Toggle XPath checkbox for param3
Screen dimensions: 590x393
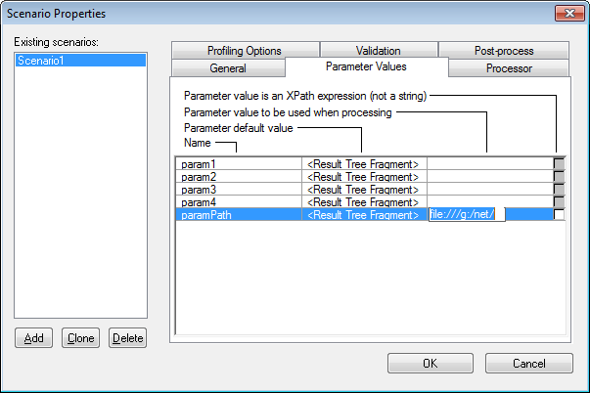[559, 189]
